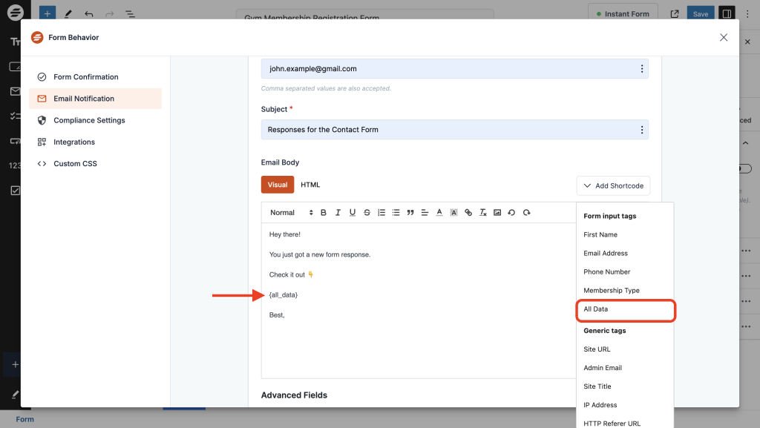The width and height of the screenshot is (760, 428).
Task: Undo the last edit in email body
Action: click(x=512, y=213)
